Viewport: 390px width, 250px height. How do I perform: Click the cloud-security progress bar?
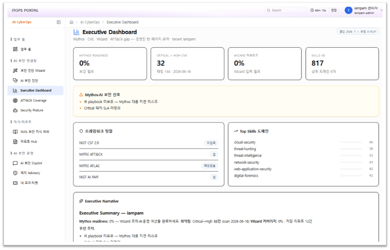pyautogui.click(x=351, y=142)
